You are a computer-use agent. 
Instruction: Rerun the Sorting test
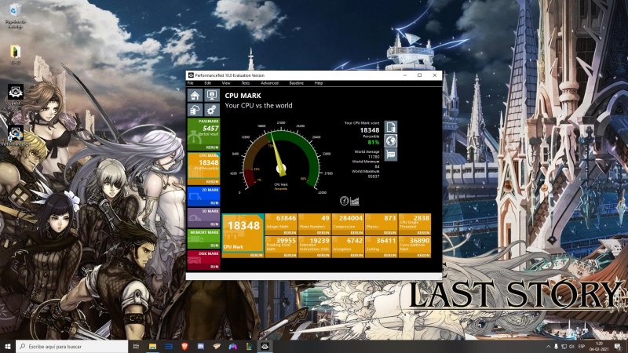click(389, 255)
